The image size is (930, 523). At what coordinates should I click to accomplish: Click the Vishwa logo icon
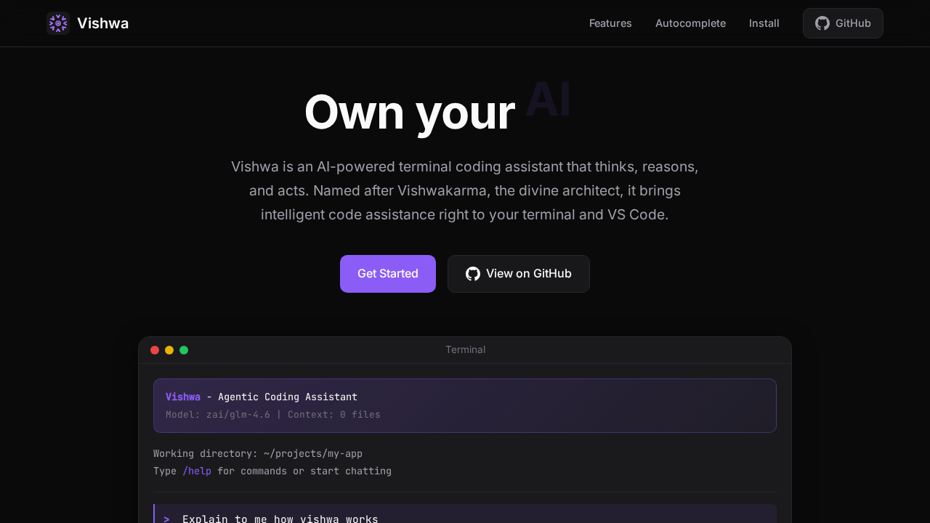[57, 23]
